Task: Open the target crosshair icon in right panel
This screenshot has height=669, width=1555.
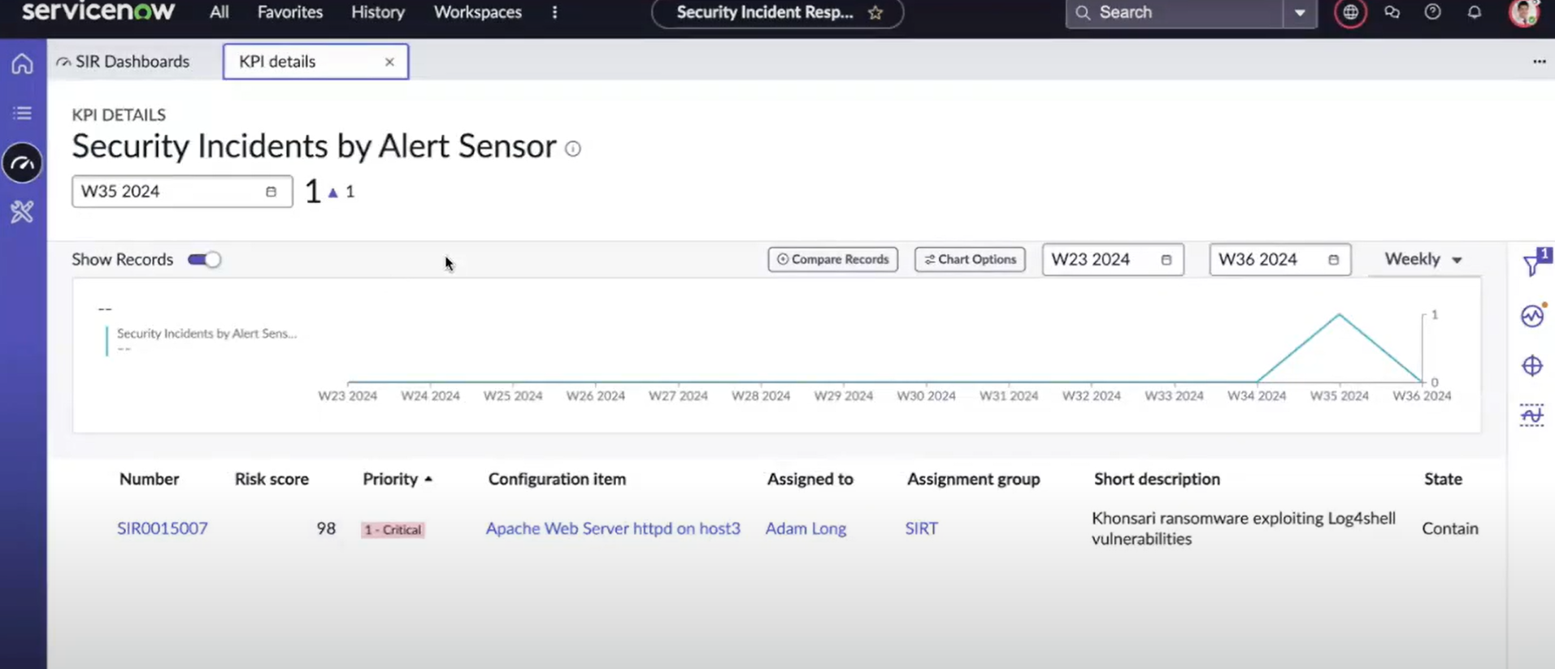Action: (1532, 366)
